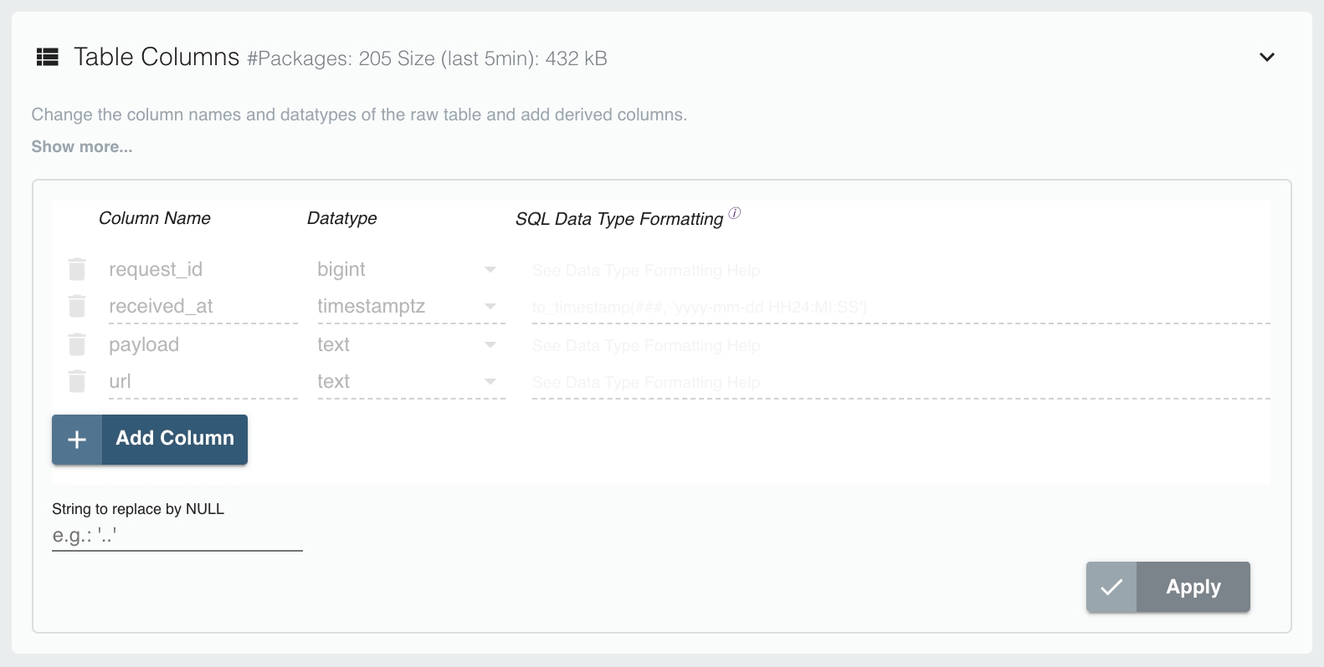This screenshot has width=1324, height=667.
Task: Remove the payload column using trash icon
Action: point(77,344)
